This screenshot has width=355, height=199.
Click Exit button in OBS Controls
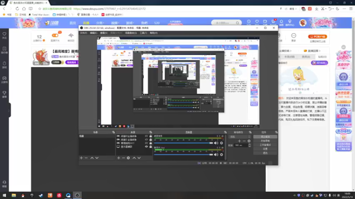point(265,153)
